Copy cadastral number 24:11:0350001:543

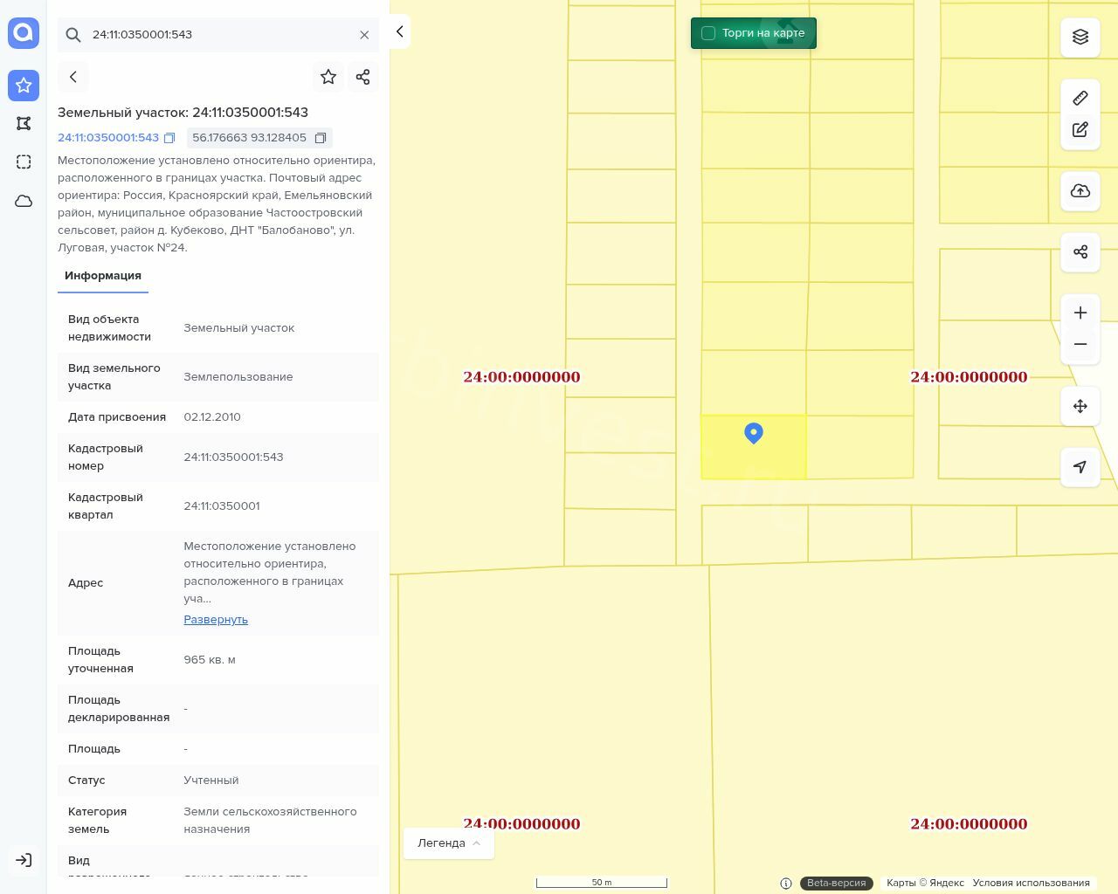(x=169, y=138)
